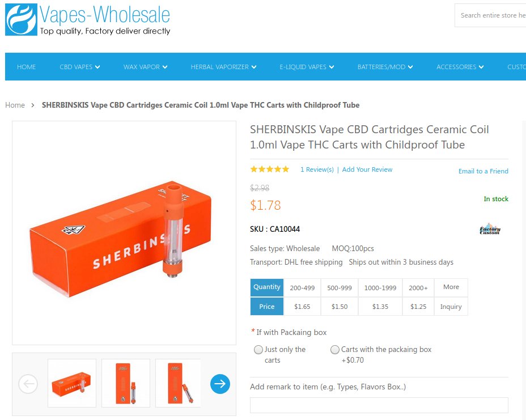Open the 1 Review(s) link
Screen dimensions: 526x420
317,169
